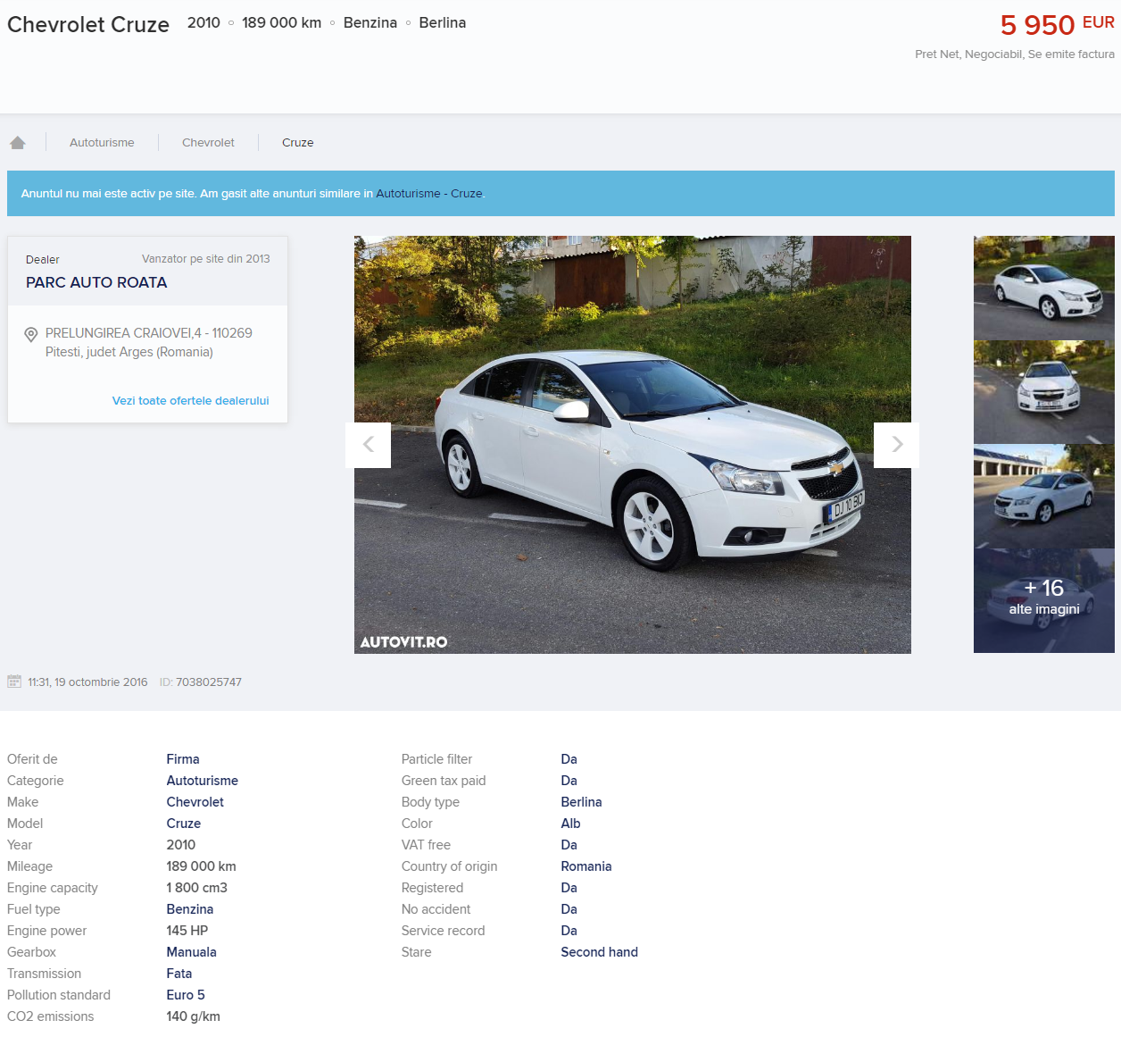Click 'Second hand' Stare value
Screen dimensions: 1121x1054
599,952
